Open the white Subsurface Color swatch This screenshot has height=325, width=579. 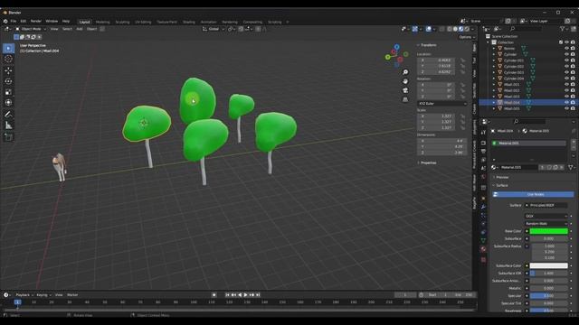(x=549, y=265)
